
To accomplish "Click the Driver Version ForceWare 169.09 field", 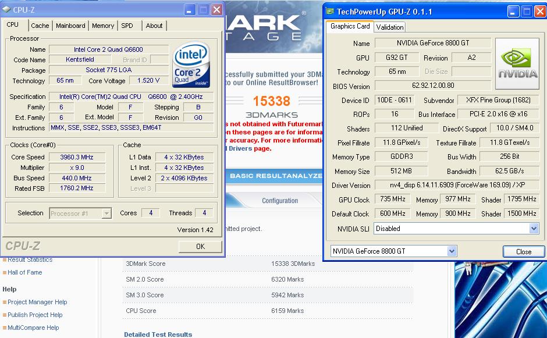I will coord(457,185).
